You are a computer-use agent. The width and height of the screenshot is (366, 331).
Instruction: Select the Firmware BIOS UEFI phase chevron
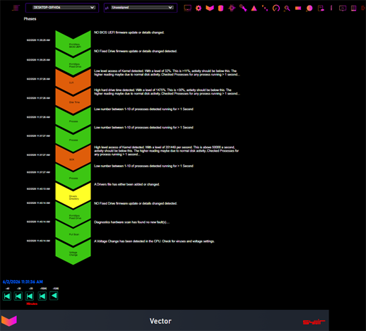click(73, 43)
